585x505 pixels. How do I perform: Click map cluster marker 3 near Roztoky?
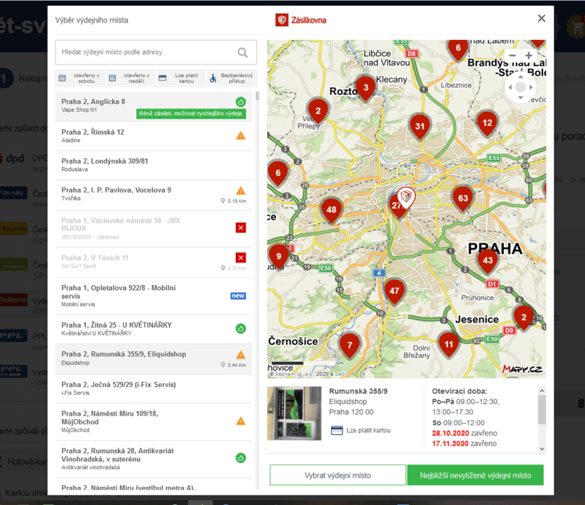pos(366,88)
